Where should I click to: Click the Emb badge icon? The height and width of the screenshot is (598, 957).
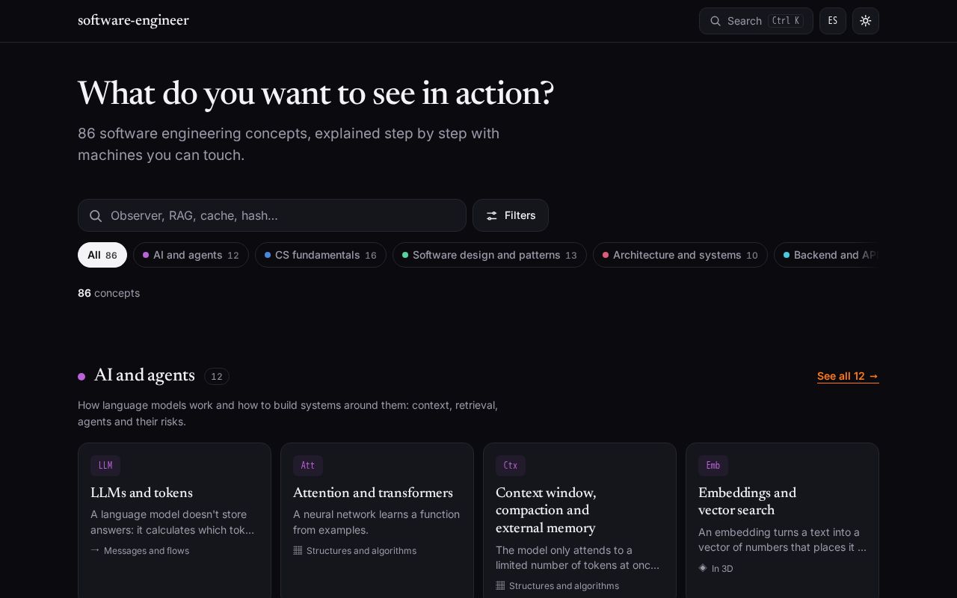[713, 466]
